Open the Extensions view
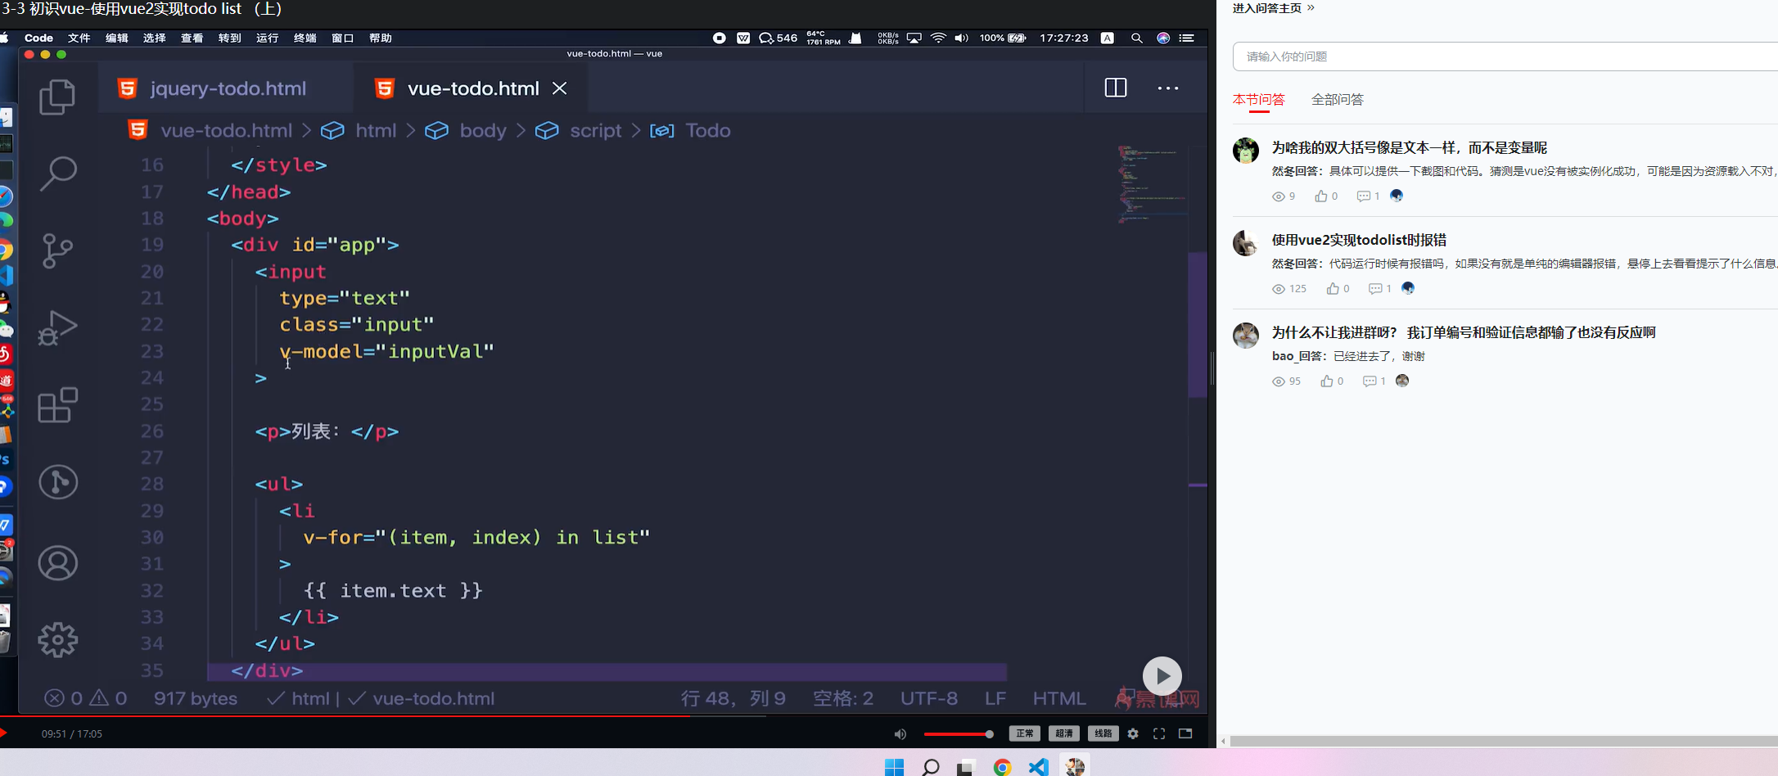Screen dimensions: 1778x776 [x=57, y=404]
